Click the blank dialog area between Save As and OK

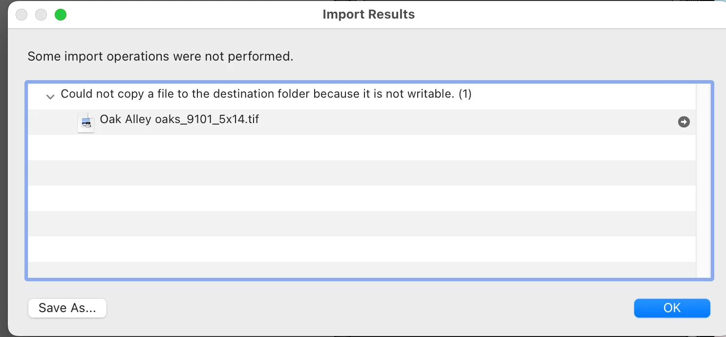pos(370,308)
